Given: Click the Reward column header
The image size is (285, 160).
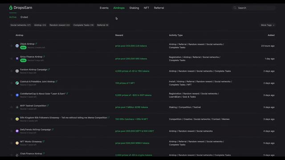Looking at the screenshot, I should tap(119, 35).
